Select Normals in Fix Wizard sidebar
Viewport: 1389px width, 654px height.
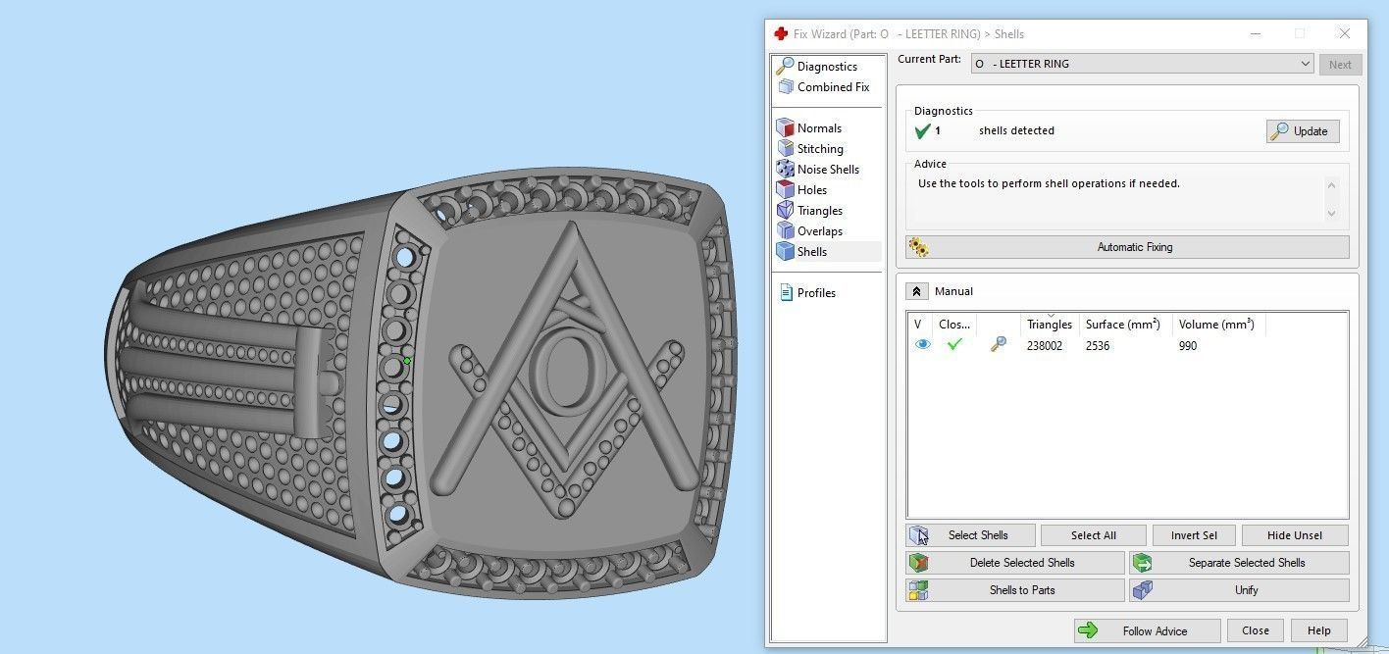point(819,127)
